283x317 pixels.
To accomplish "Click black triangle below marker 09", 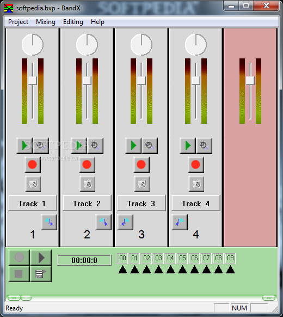I will tap(230, 270).
